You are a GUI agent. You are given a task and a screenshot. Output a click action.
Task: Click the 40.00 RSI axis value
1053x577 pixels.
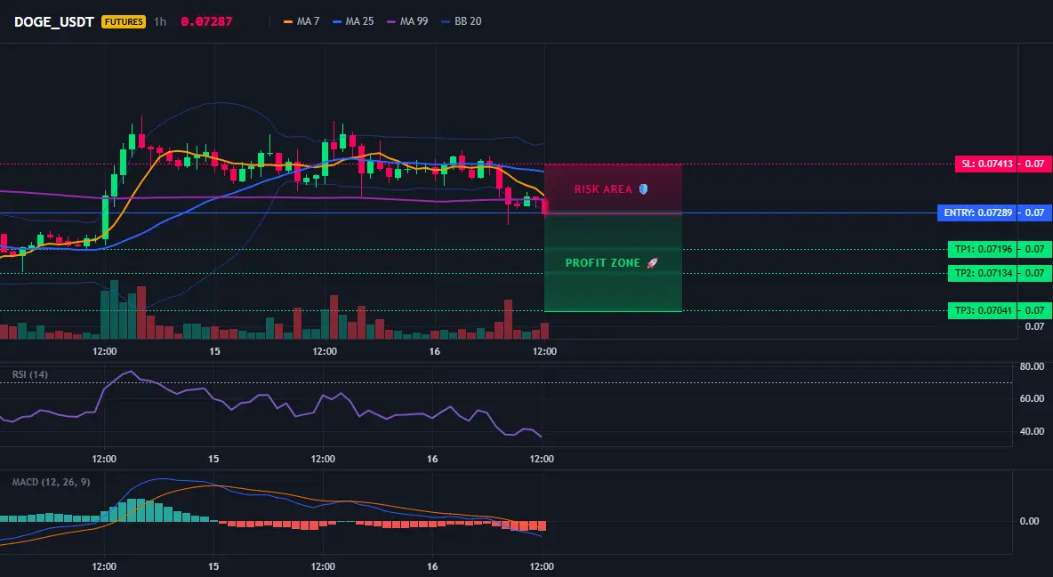click(x=1032, y=431)
